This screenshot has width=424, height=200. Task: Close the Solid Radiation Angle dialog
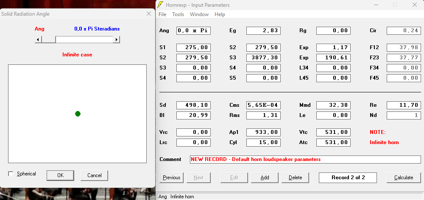click(149, 14)
